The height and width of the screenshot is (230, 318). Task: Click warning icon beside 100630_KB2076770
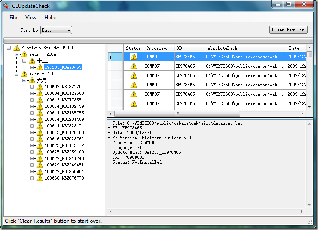[40, 178]
